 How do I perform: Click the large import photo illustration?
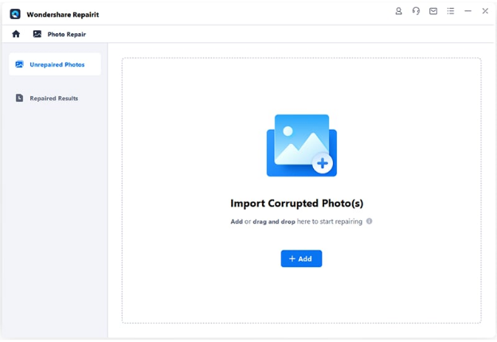[301, 146]
